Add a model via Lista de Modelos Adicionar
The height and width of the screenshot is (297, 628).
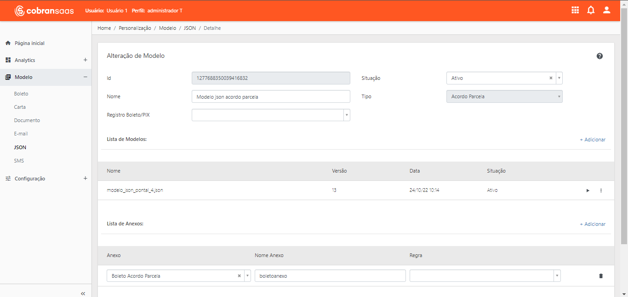click(593, 140)
